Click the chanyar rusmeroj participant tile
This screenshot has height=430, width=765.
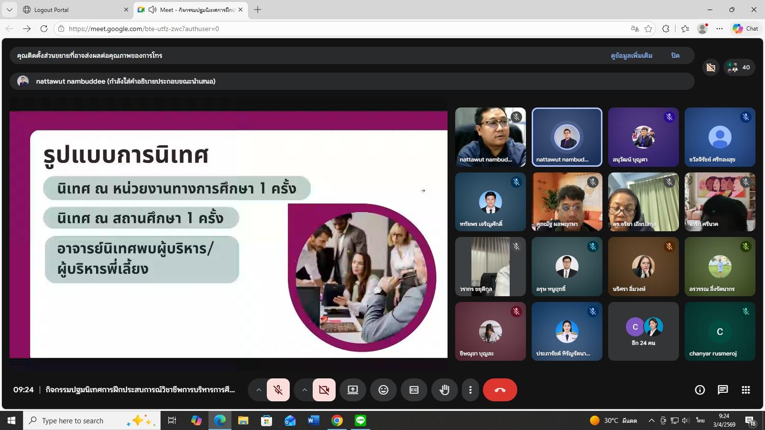point(720,331)
